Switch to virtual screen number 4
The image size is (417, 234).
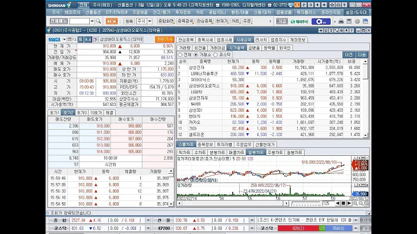317,5
